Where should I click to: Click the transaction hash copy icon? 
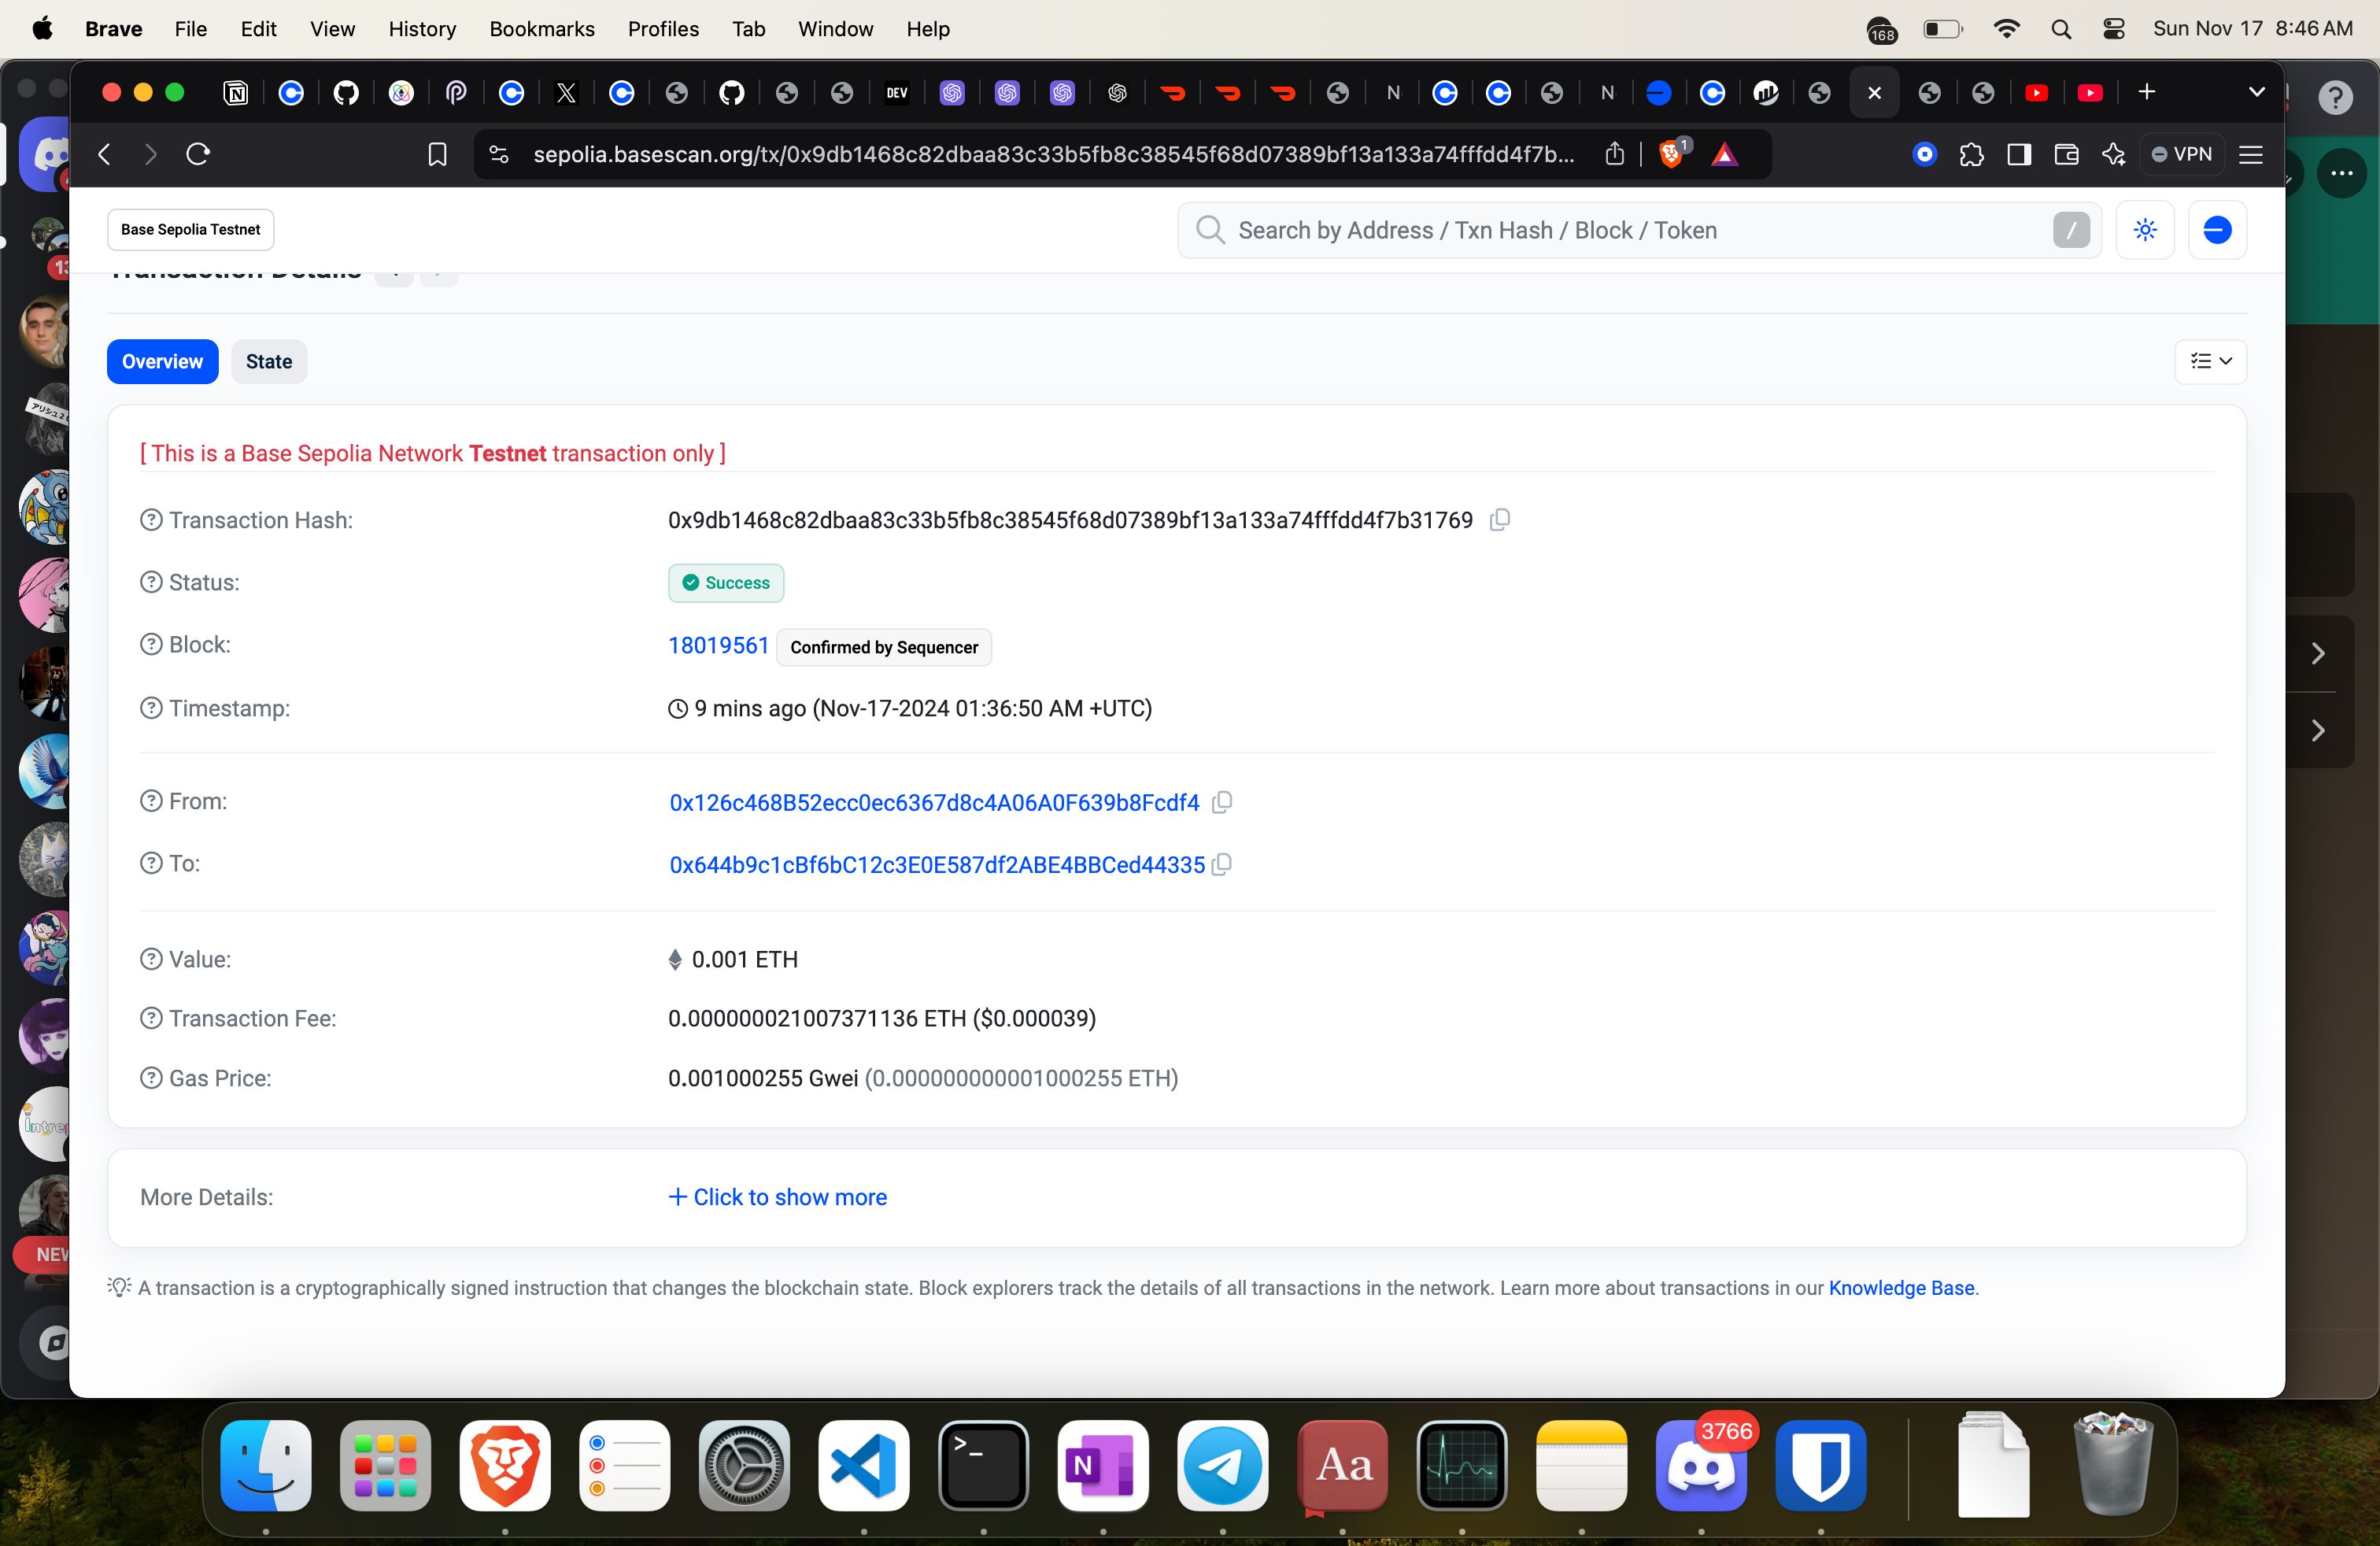pyautogui.click(x=1502, y=519)
